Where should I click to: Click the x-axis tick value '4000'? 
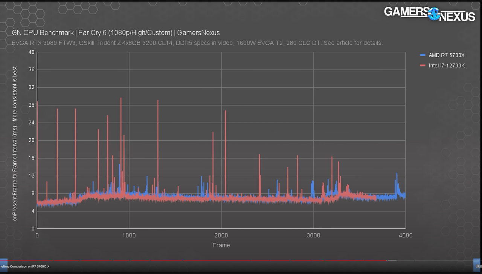pos(406,236)
